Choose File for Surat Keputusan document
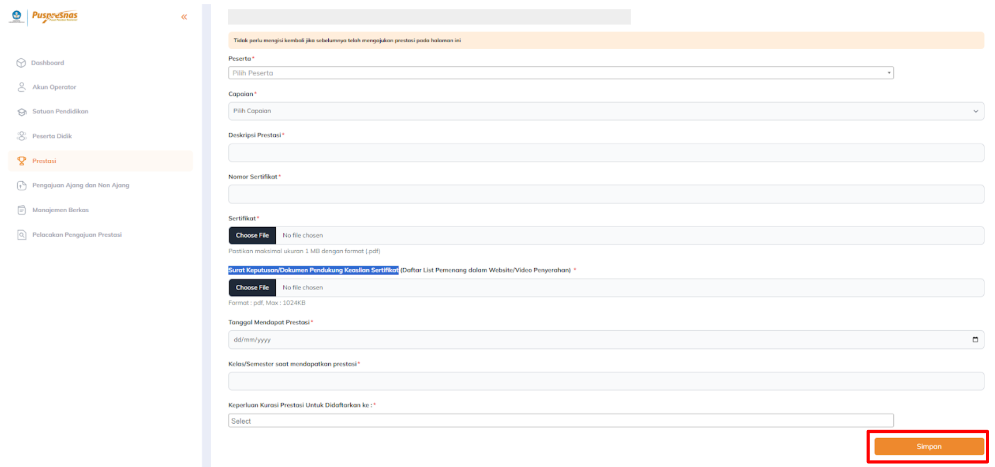 [252, 287]
